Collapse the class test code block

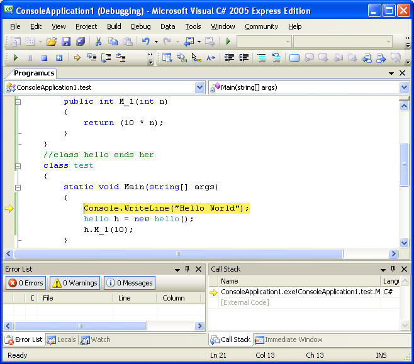point(18,166)
